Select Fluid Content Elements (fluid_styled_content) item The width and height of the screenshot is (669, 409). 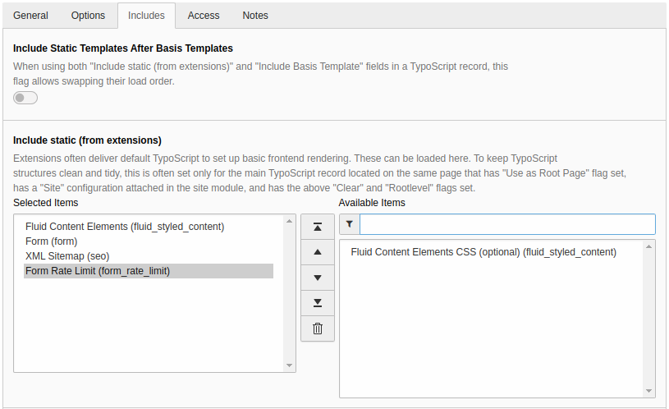pyautogui.click(x=149, y=227)
